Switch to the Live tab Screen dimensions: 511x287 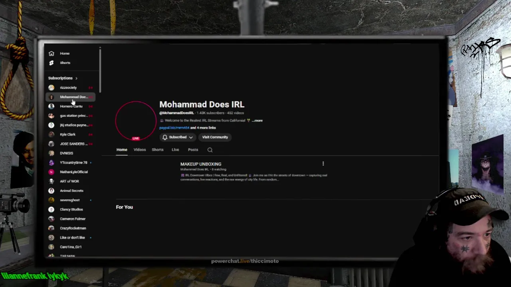[x=175, y=149]
